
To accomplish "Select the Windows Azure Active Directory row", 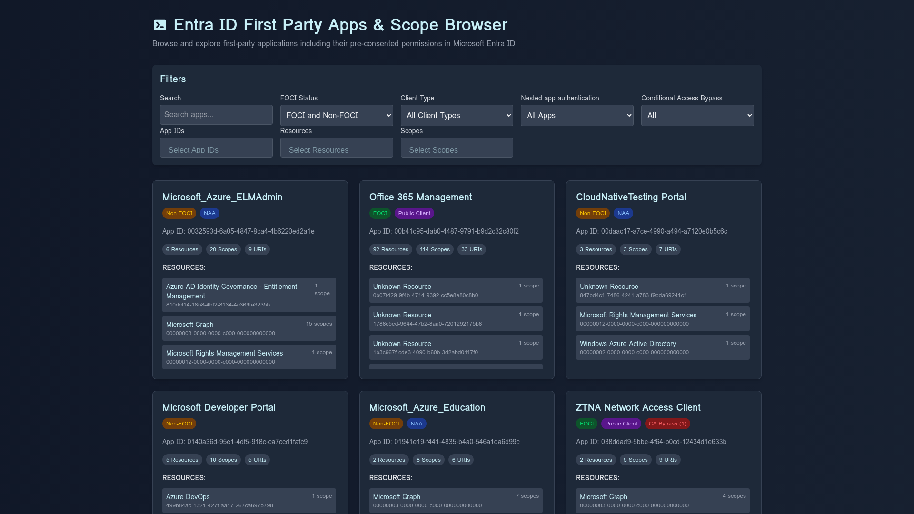I will [663, 347].
